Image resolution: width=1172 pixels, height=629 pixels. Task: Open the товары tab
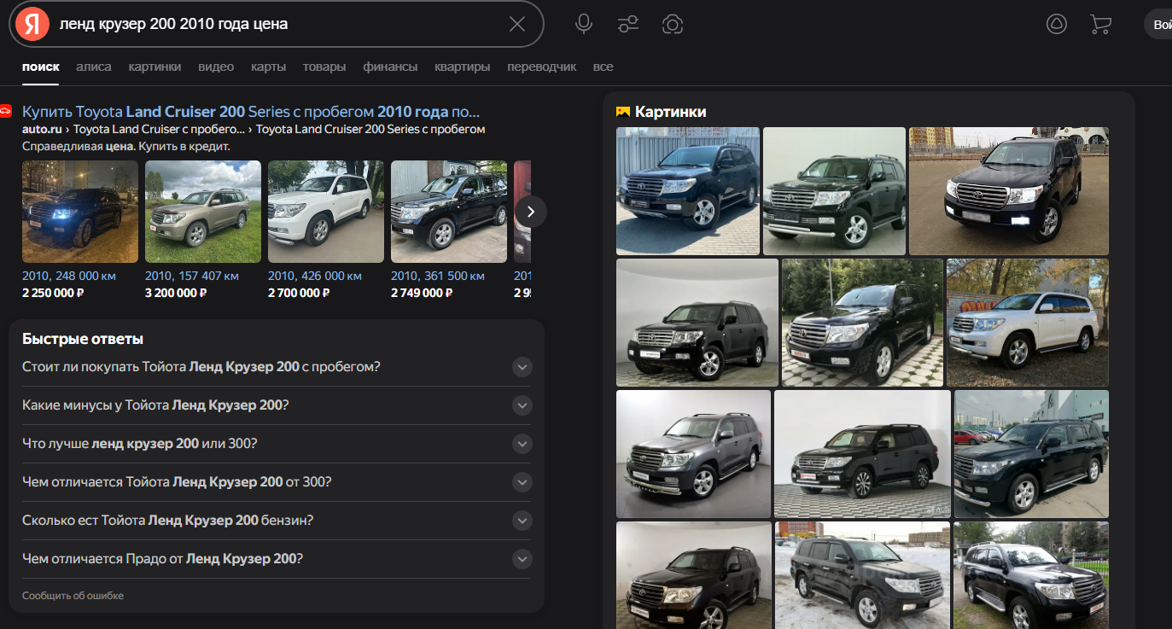324,67
